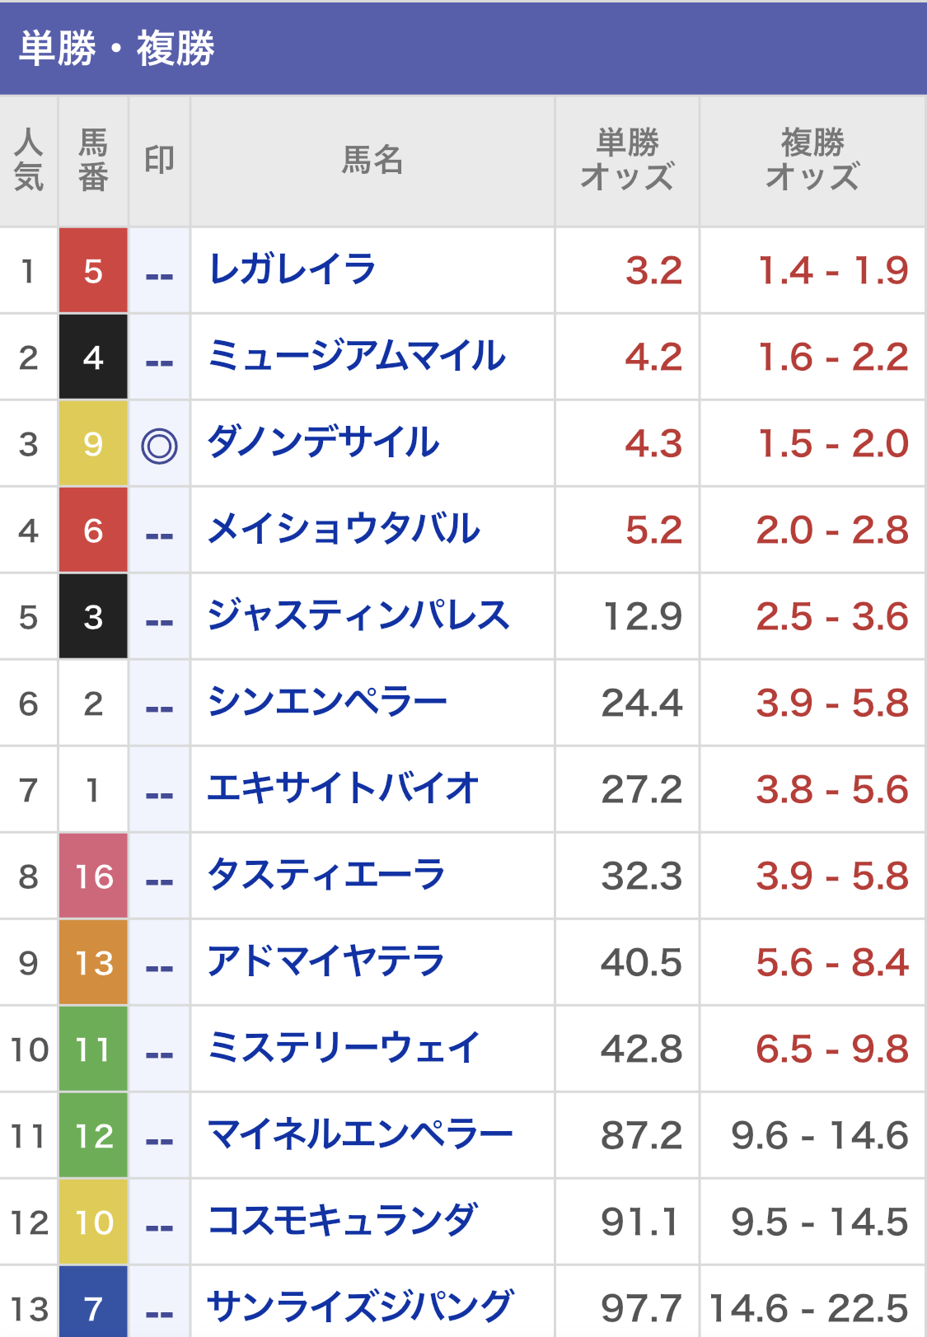927x1337 pixels.
Task: Click place odds 1.6 - 2.2
Action: [x=832, y=358]
